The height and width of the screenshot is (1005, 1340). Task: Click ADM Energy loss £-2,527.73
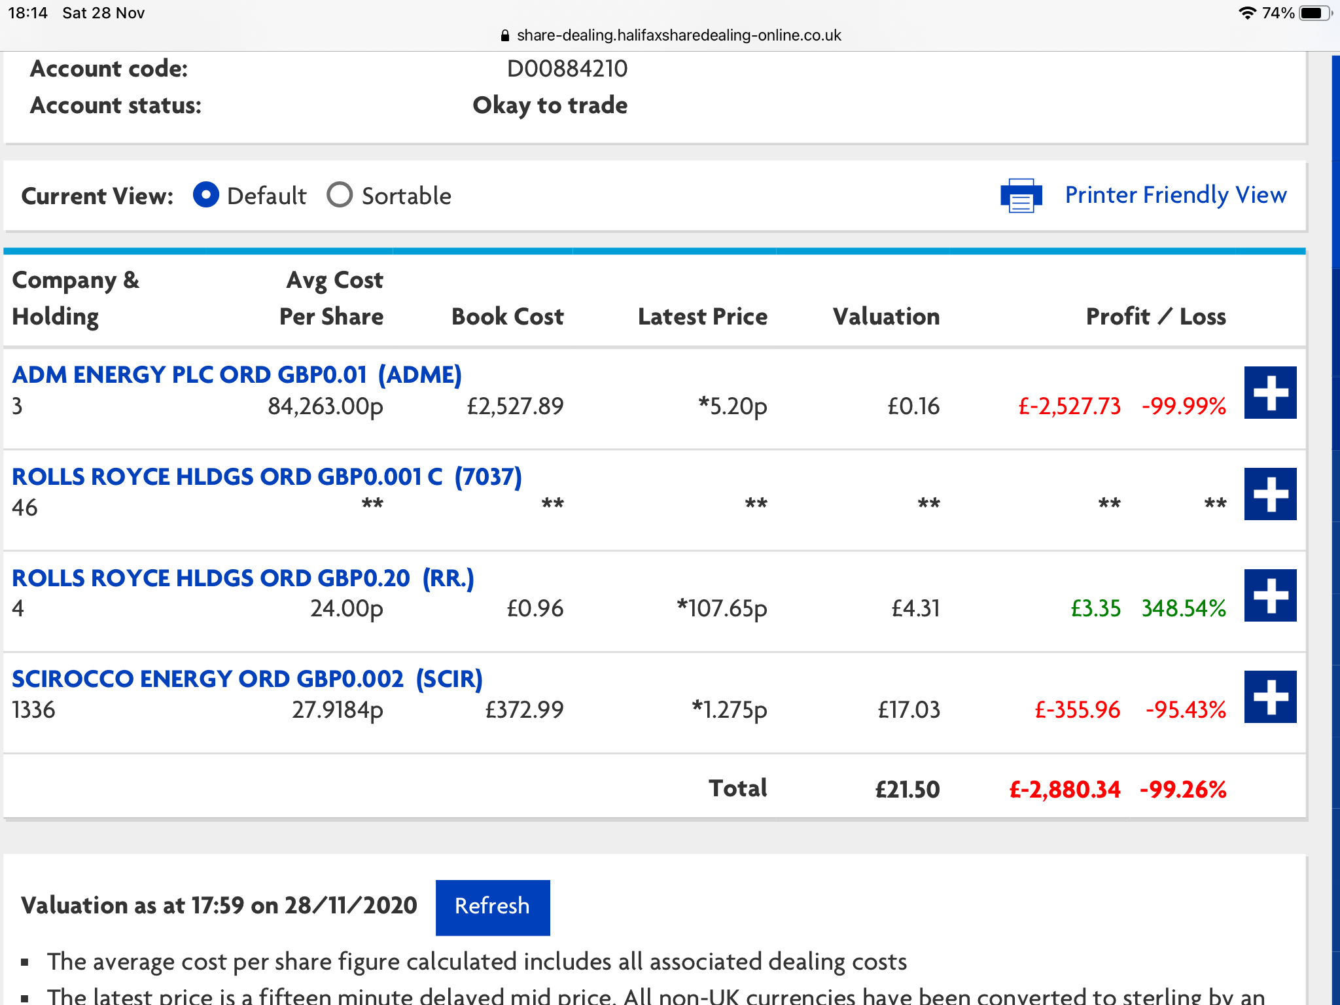pos(1069,406)
